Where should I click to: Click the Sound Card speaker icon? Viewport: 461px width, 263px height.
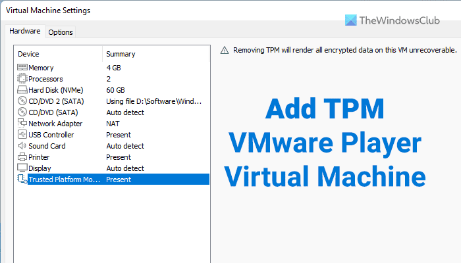click(x=22, y=145)
